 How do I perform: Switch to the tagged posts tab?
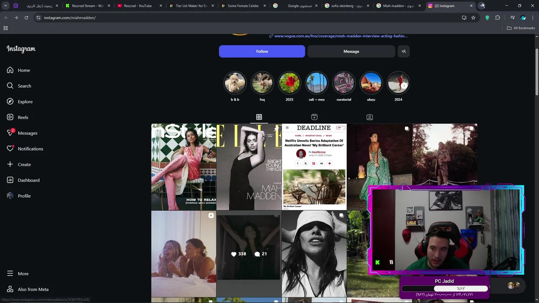tap(369, 117)
